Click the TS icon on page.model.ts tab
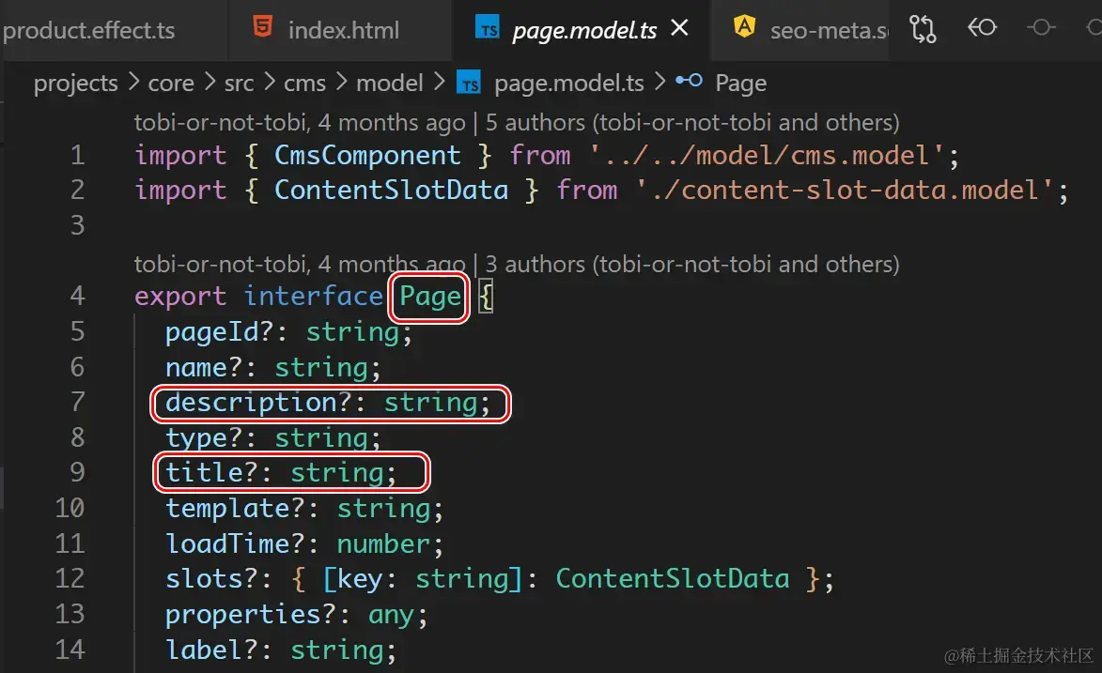The height and width of the screenshot is (673, 1102). coord(487,27)
